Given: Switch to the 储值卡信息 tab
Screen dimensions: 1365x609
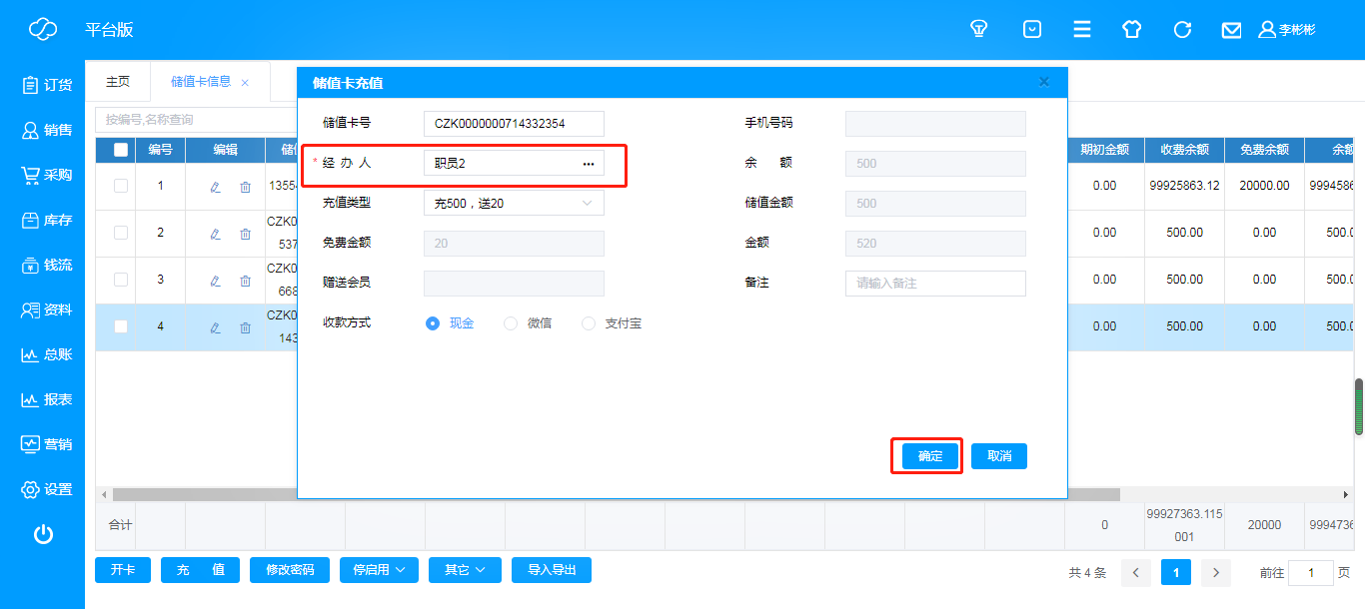Looking at the screenshot, I should (x=201, y=82).
